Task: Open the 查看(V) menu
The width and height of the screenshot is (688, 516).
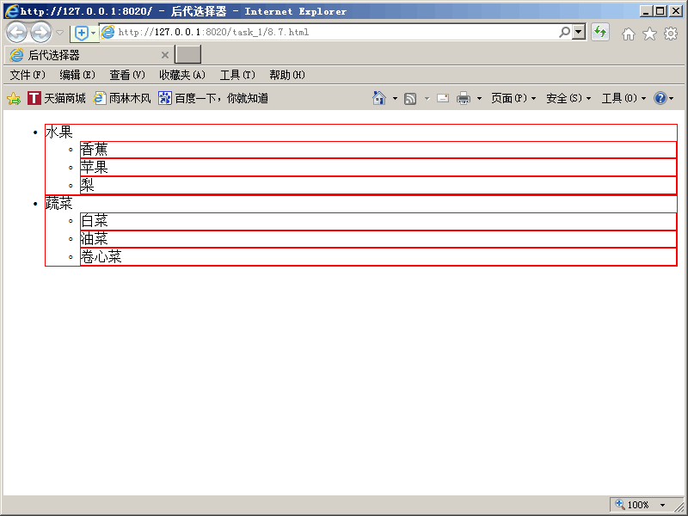Action: pos(126,75)
